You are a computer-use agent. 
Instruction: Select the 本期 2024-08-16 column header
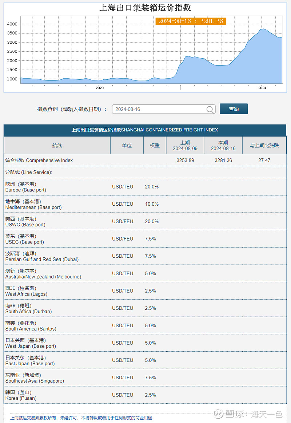point(223,145)
